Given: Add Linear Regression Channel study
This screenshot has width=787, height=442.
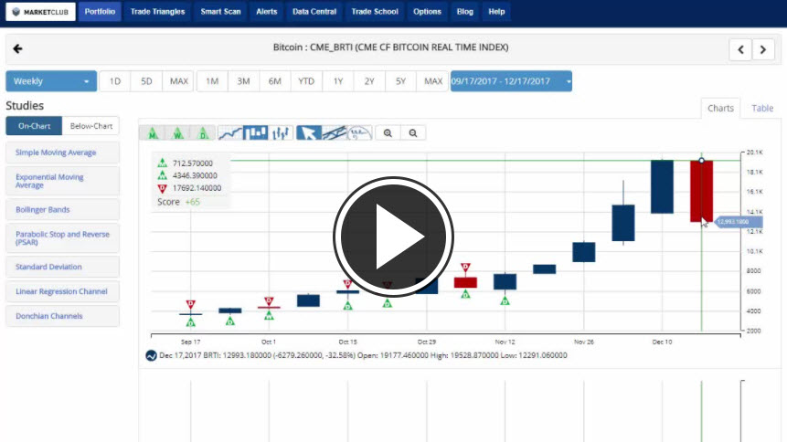Looking at the screenshot, I should [63, 291].
